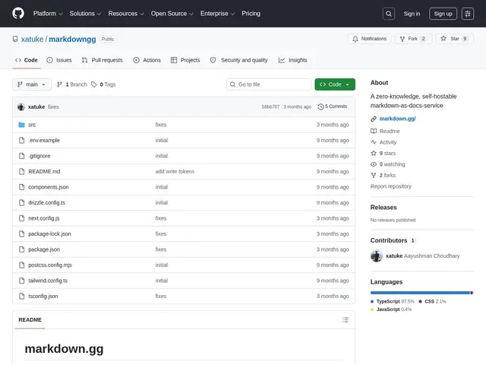Open the postcss.config.mjs file

click(x=50, y=265)
